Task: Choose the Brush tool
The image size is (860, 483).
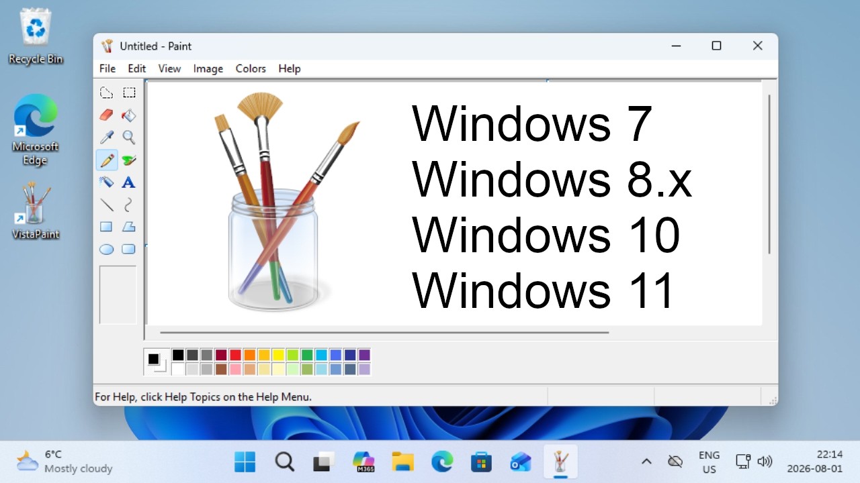Action: pyautogui.click(x=129, y=160)
